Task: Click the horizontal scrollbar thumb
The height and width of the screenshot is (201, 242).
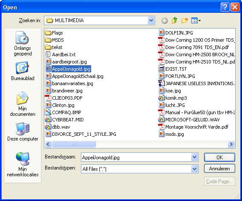Action: pyautogui.click(x=74, y=144)
